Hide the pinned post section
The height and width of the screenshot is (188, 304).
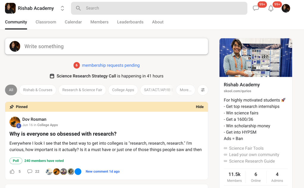point(200,107)
